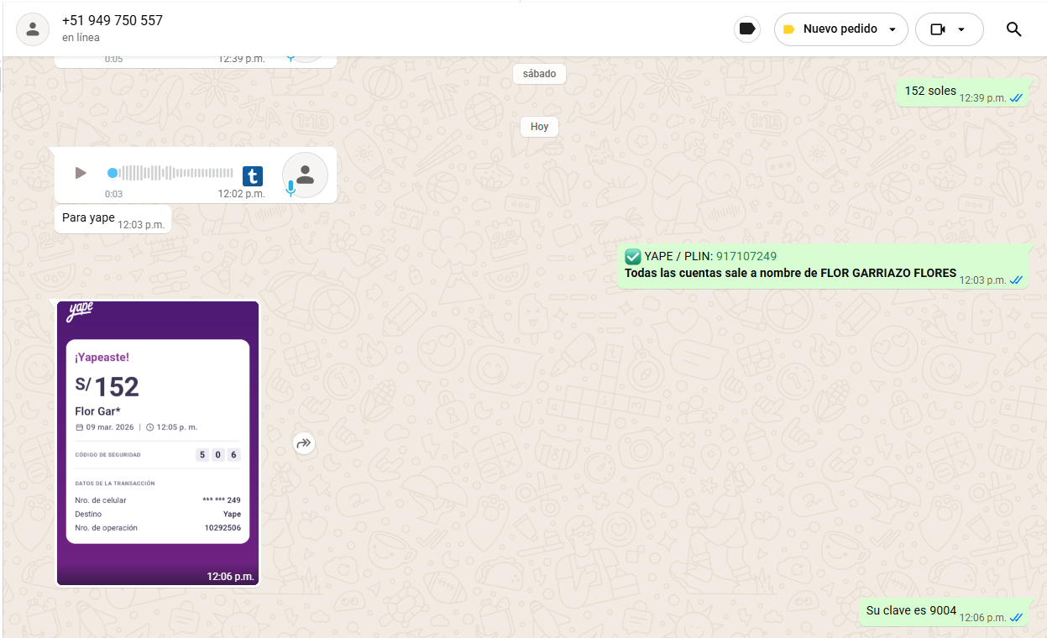
Task: Click the 'Hoy' date separator chip
Action: [x=539, y=127]
